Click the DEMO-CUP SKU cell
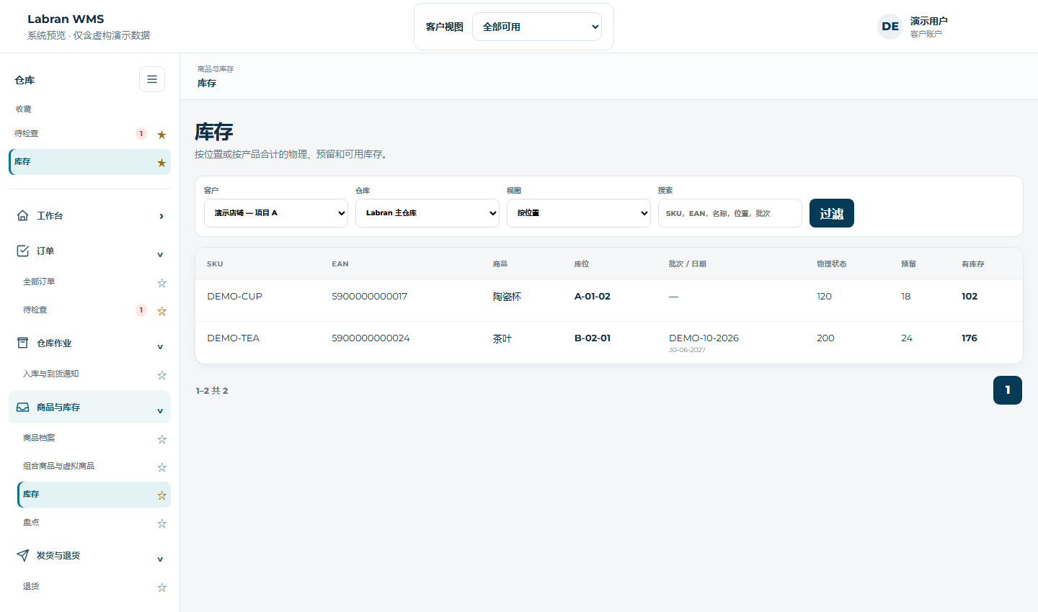The width and height of the screenshot is (1038, 612). (235, 296)
